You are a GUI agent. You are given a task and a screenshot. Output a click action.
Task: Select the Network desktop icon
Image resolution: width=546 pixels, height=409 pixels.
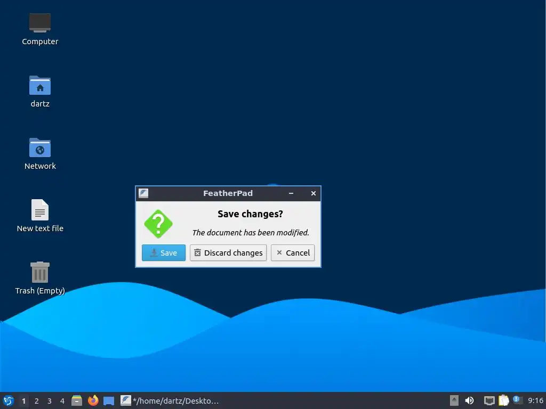coord(40,154)
